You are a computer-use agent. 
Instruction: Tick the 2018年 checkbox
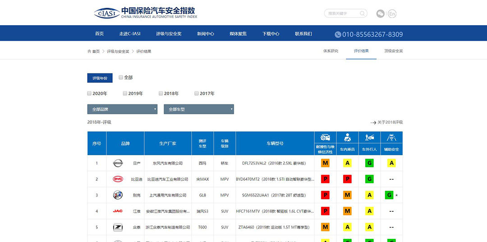point(161,94)
